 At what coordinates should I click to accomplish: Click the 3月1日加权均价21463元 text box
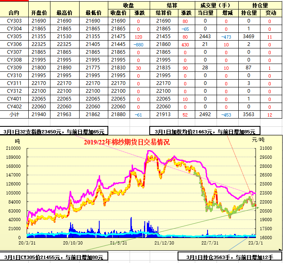[x=205, y=132]
